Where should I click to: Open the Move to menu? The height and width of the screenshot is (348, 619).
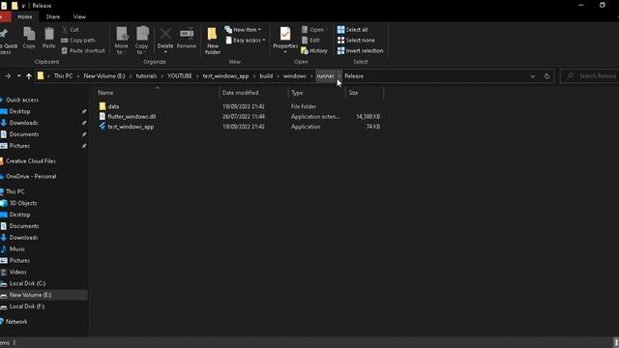pos(121,41)
